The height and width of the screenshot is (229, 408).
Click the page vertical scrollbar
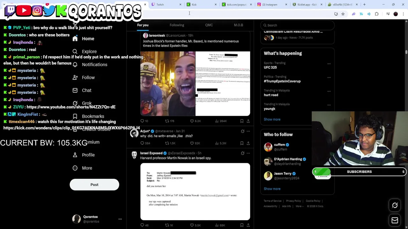(x=406, y=52)
